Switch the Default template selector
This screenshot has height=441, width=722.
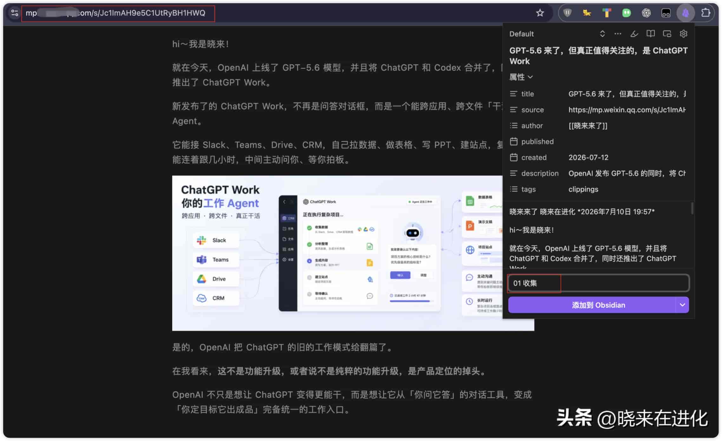pyautogui.click(x=557, y=34)
